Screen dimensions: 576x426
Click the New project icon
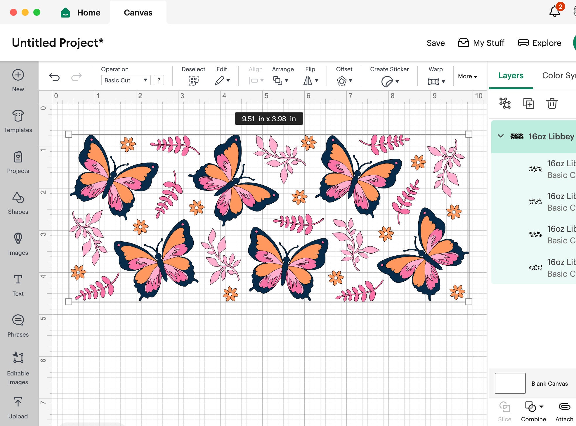coord(18,75)
